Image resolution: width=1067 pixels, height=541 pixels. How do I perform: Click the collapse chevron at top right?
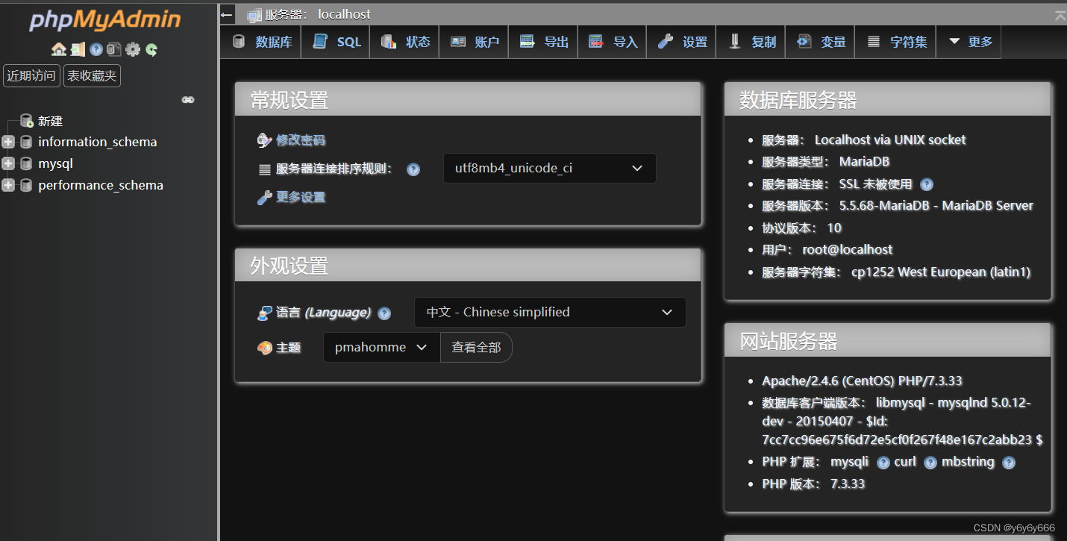[1060, 15]
